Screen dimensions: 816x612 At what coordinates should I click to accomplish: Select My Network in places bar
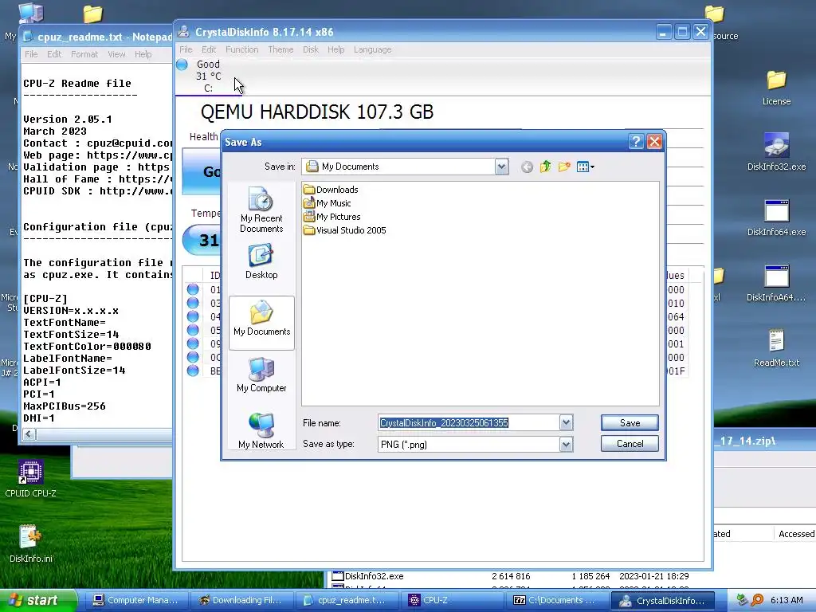[x=261, y=431]
